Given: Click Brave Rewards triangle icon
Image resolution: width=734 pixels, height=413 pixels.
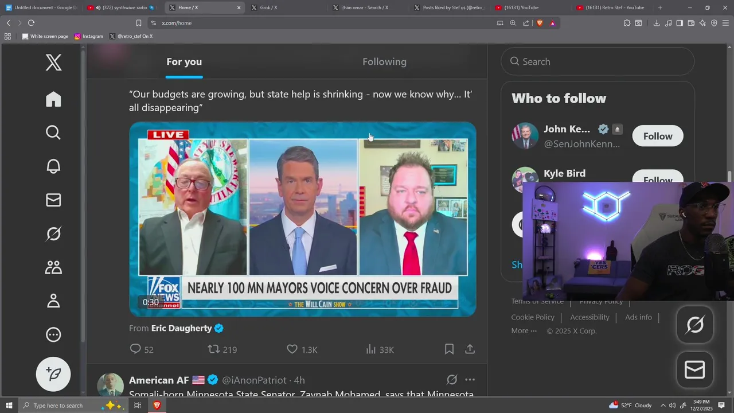Looking at the screenshot, I should point(553,23).
